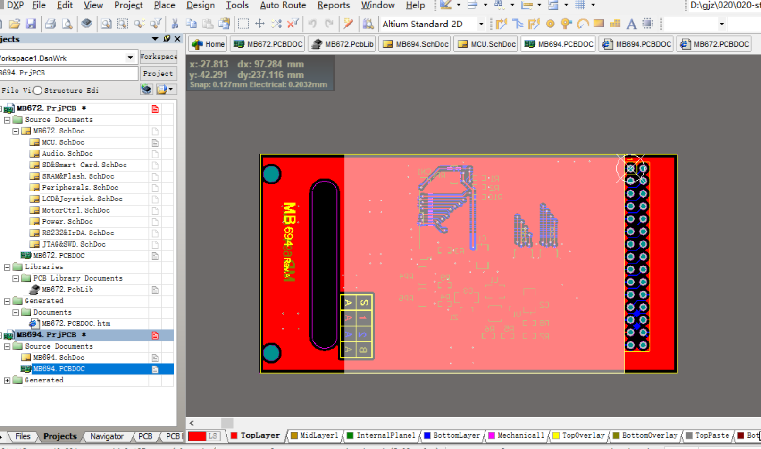Select the Structure Editor radio button
The image size is (761, 449).
[37, 90]
